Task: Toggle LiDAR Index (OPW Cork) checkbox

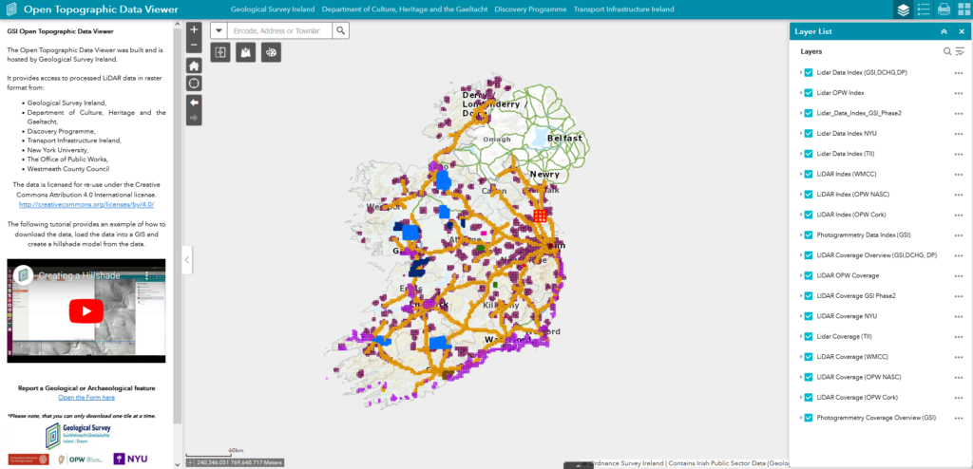Action: tap(809, 215)
